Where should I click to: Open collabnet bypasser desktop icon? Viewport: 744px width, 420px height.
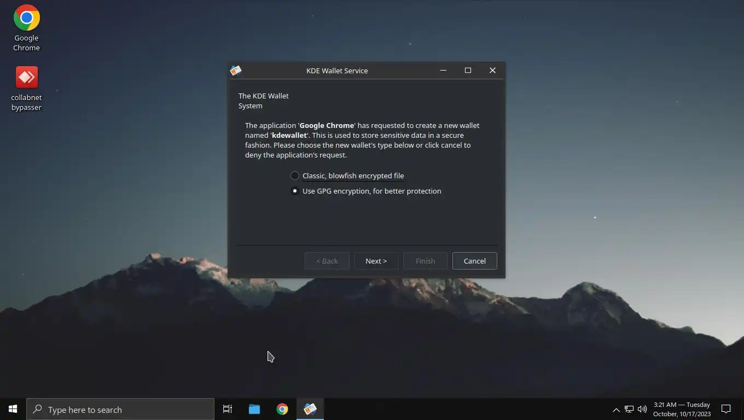coord(26,89)
